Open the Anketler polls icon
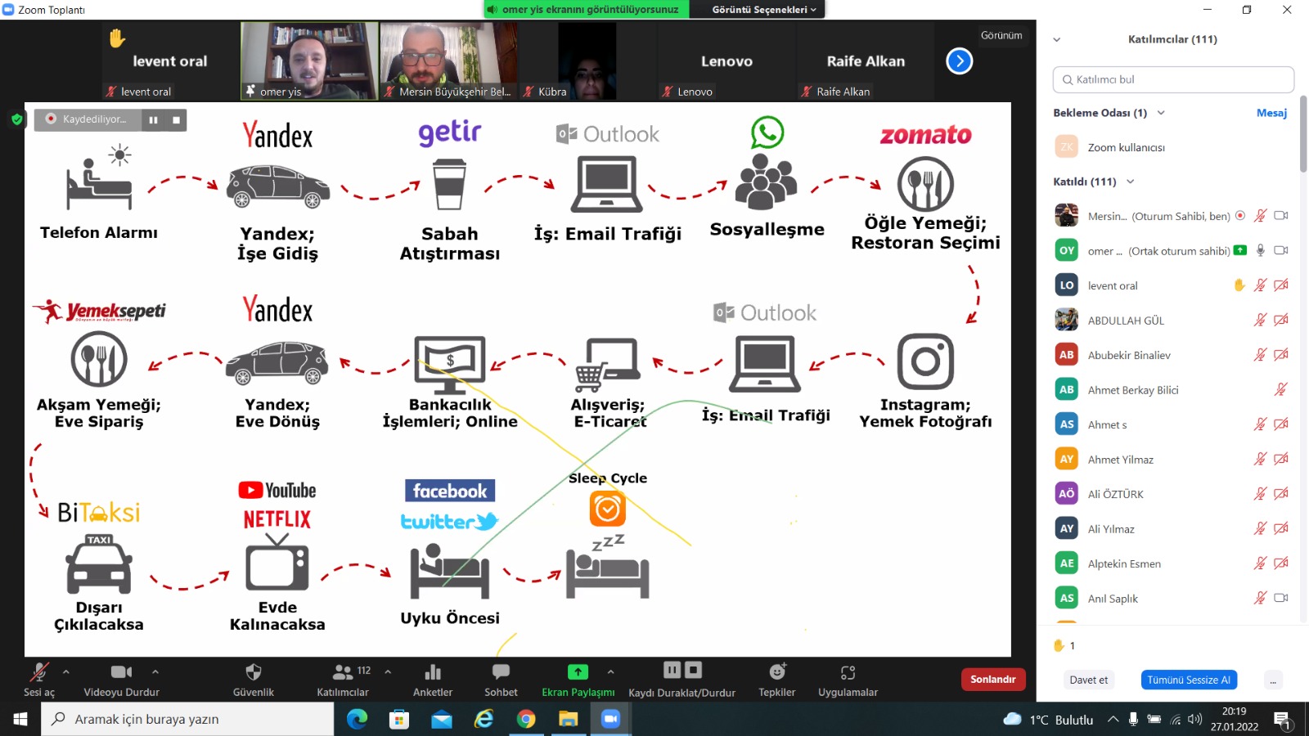The height and width of the screenshot is (736, 1309). click(433, 672)
